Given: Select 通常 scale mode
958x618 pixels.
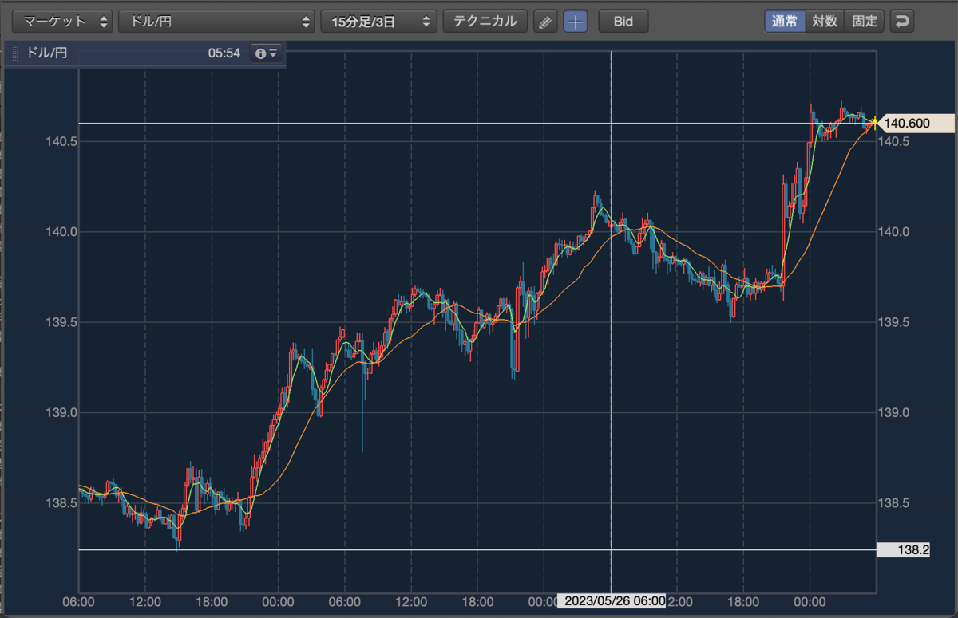Looking at the screenshot, I should coord(784,22).
